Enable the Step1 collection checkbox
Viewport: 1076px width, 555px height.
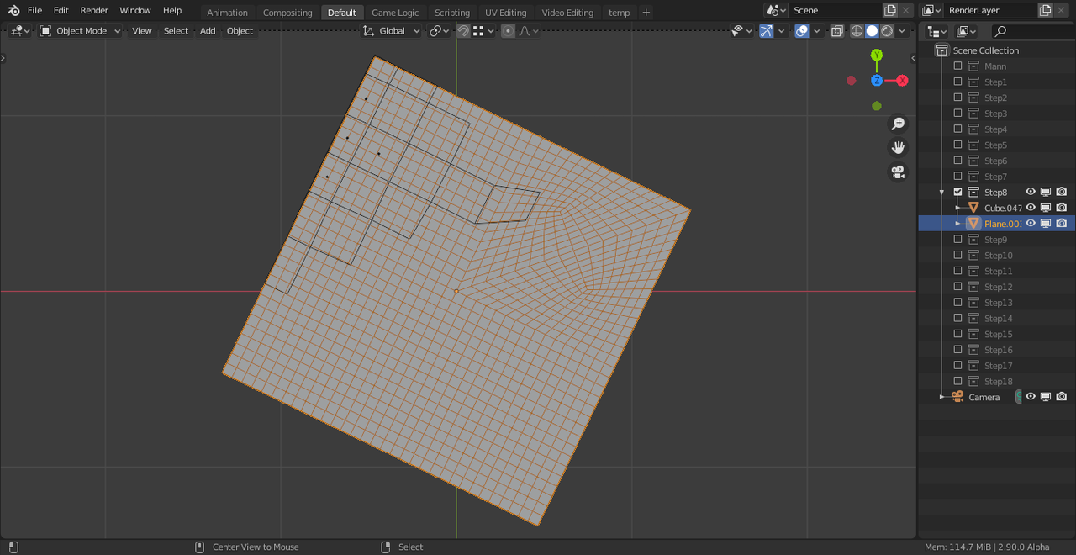pyautogui.click(x=957, y=82)
